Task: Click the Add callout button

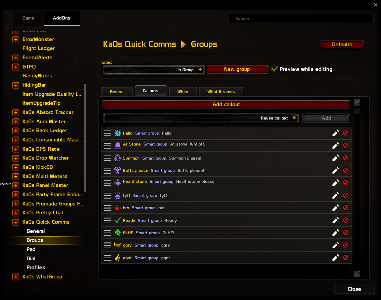Action: coord(226,104)
